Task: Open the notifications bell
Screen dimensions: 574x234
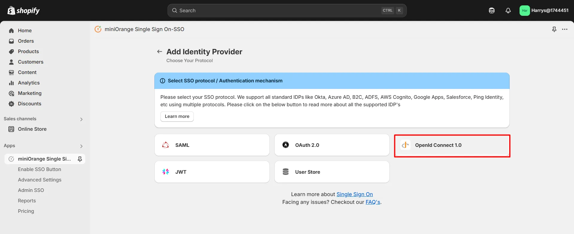Action: 508,10
